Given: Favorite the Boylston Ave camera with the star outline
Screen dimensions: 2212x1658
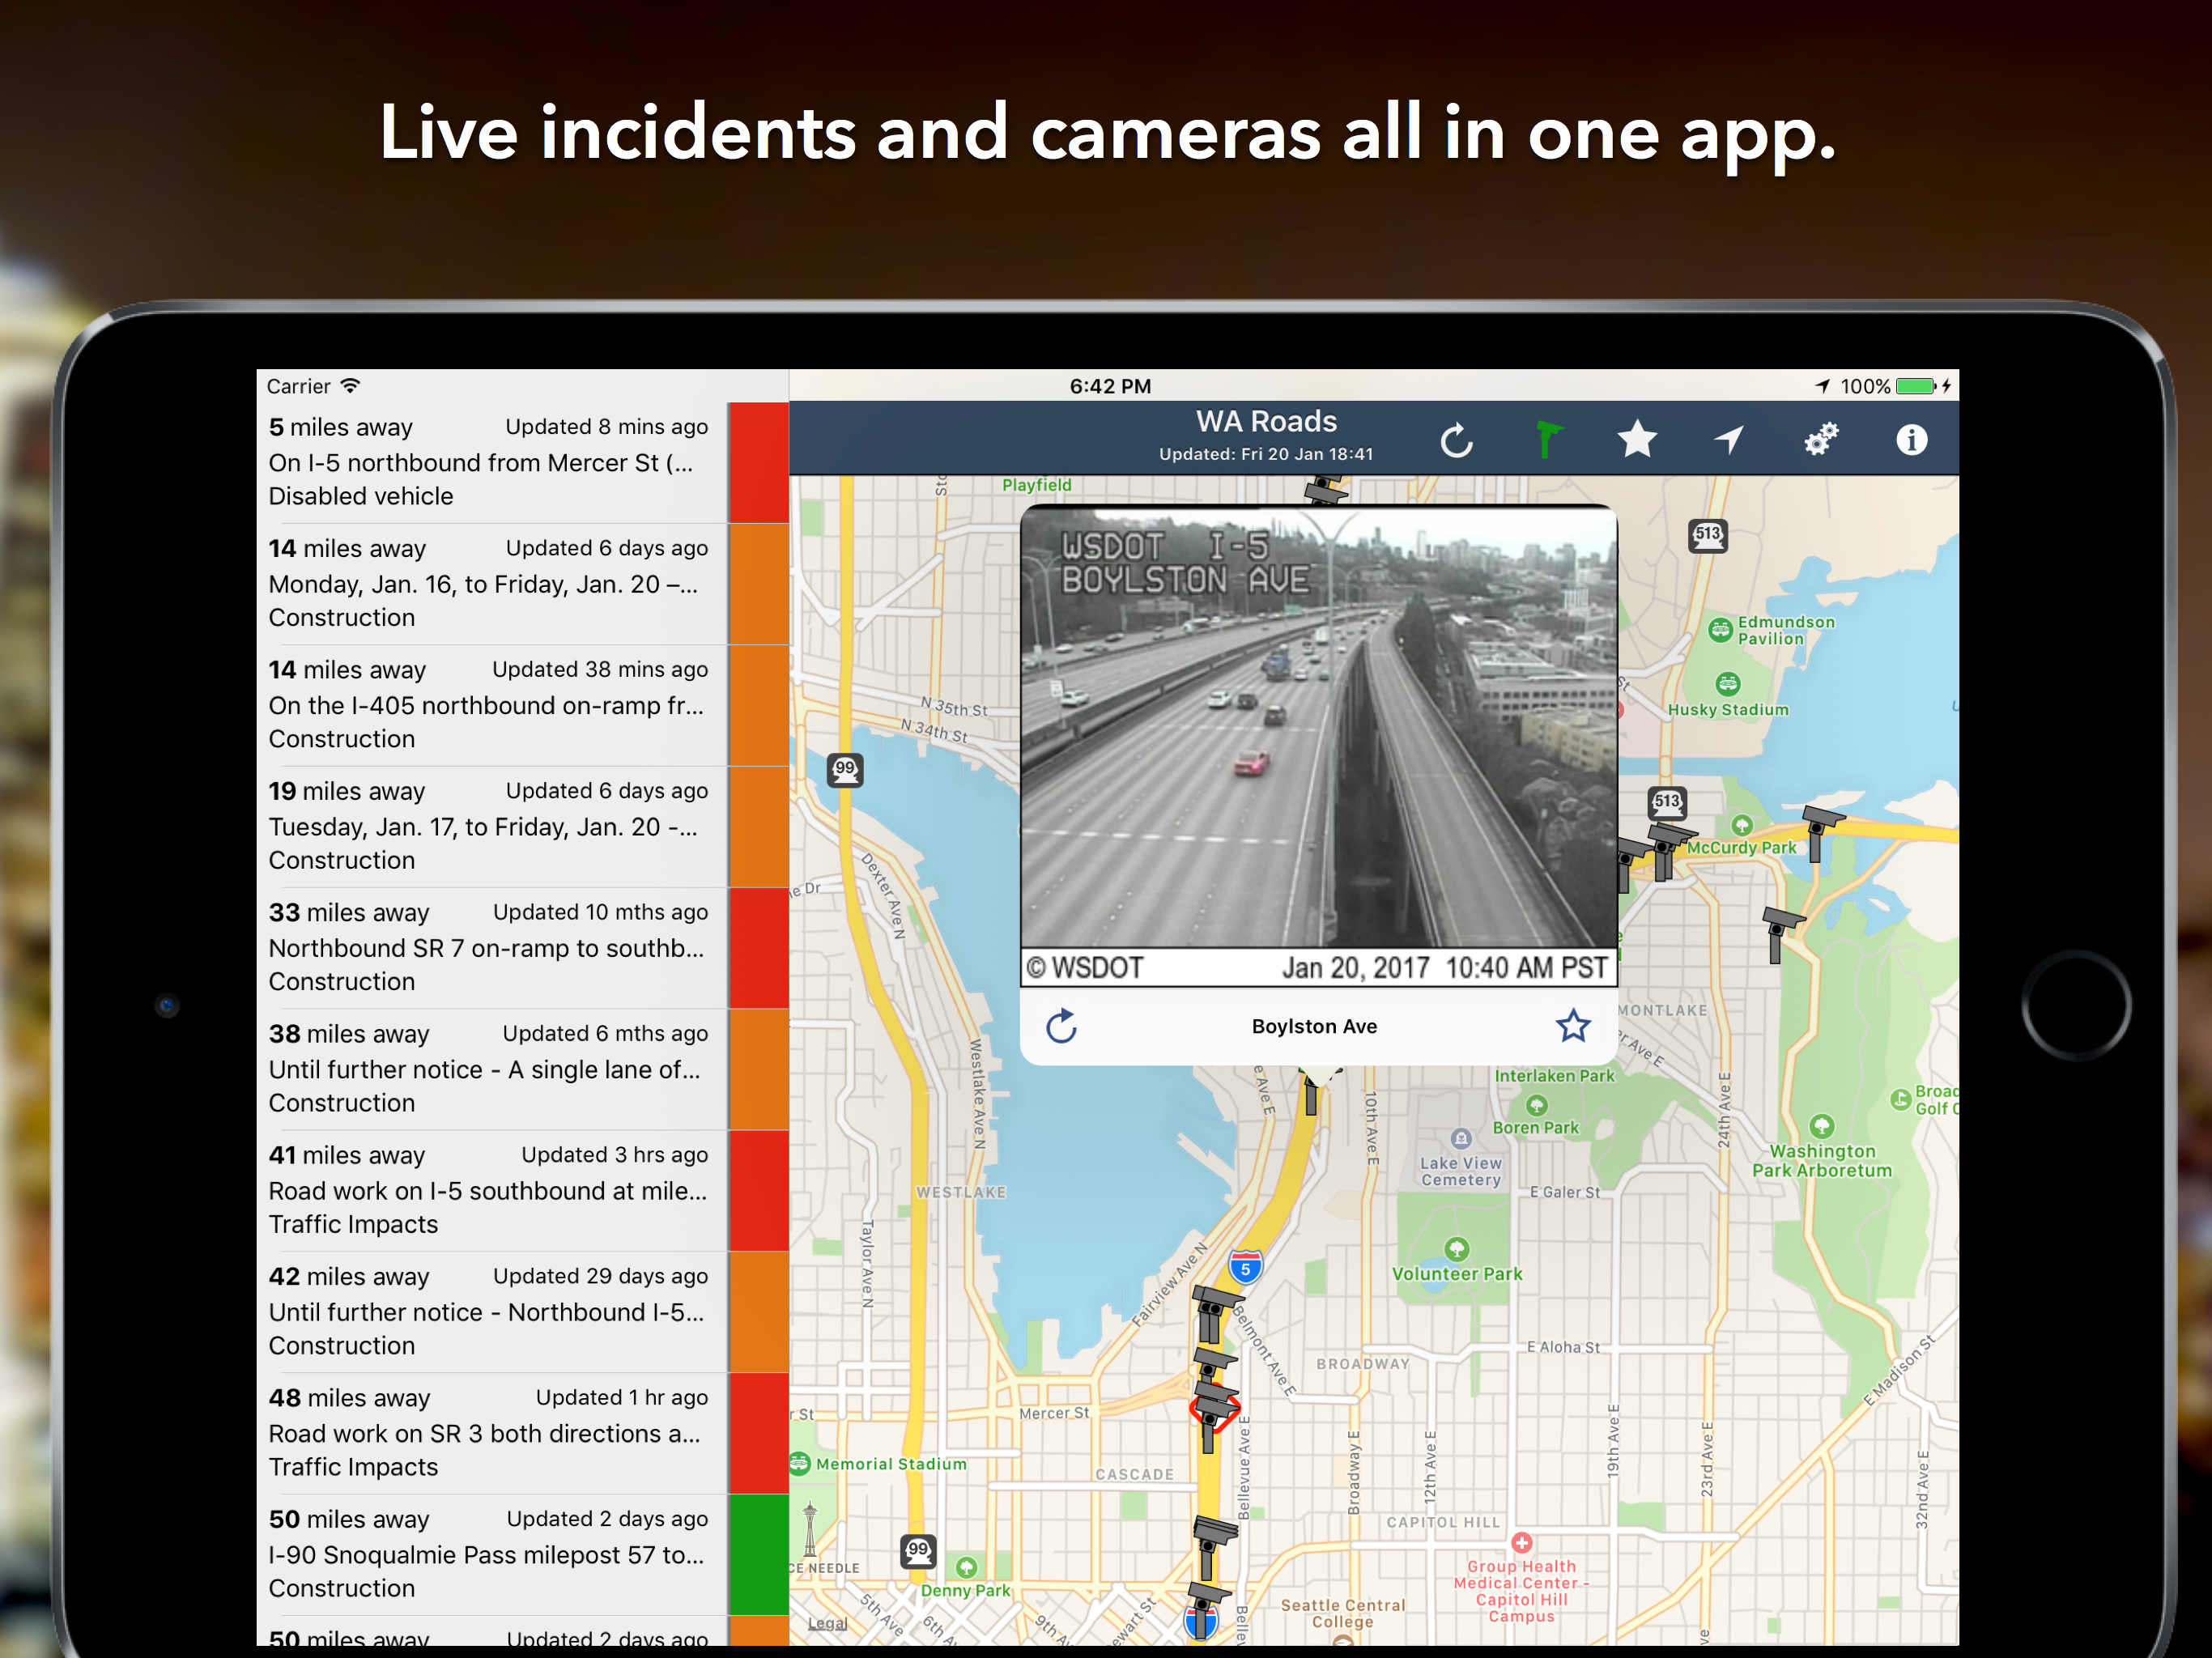Looking at the screenshot, I should tap(1572, 1025).
